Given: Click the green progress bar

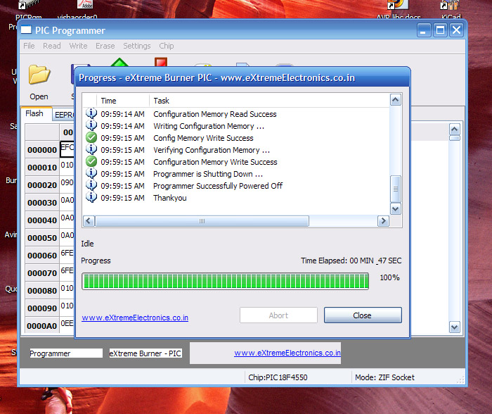Looking at the screenshot, I should click(226, 281).
